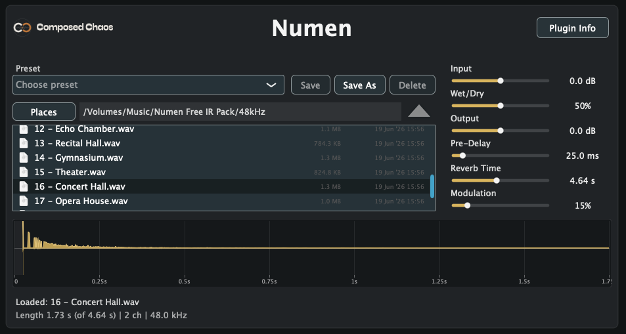
Task: Click the 1s timeline label
Action: pos(354,282)
